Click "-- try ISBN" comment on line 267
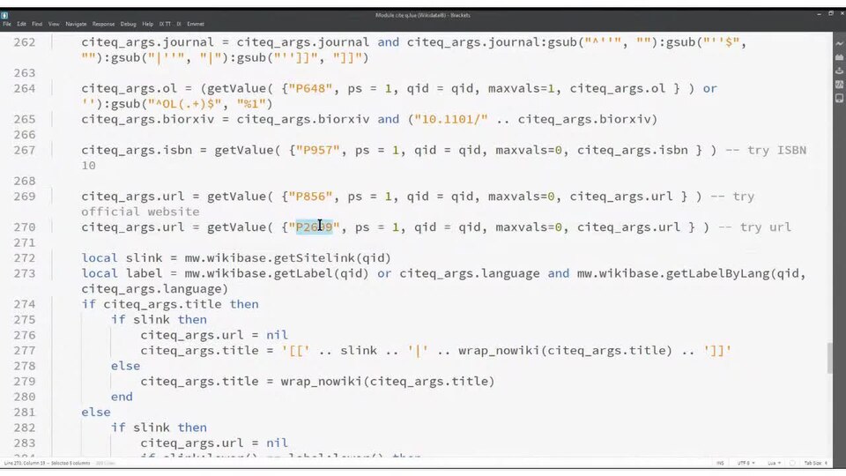The height and width of the screenshot is (476, 846). 766,150
